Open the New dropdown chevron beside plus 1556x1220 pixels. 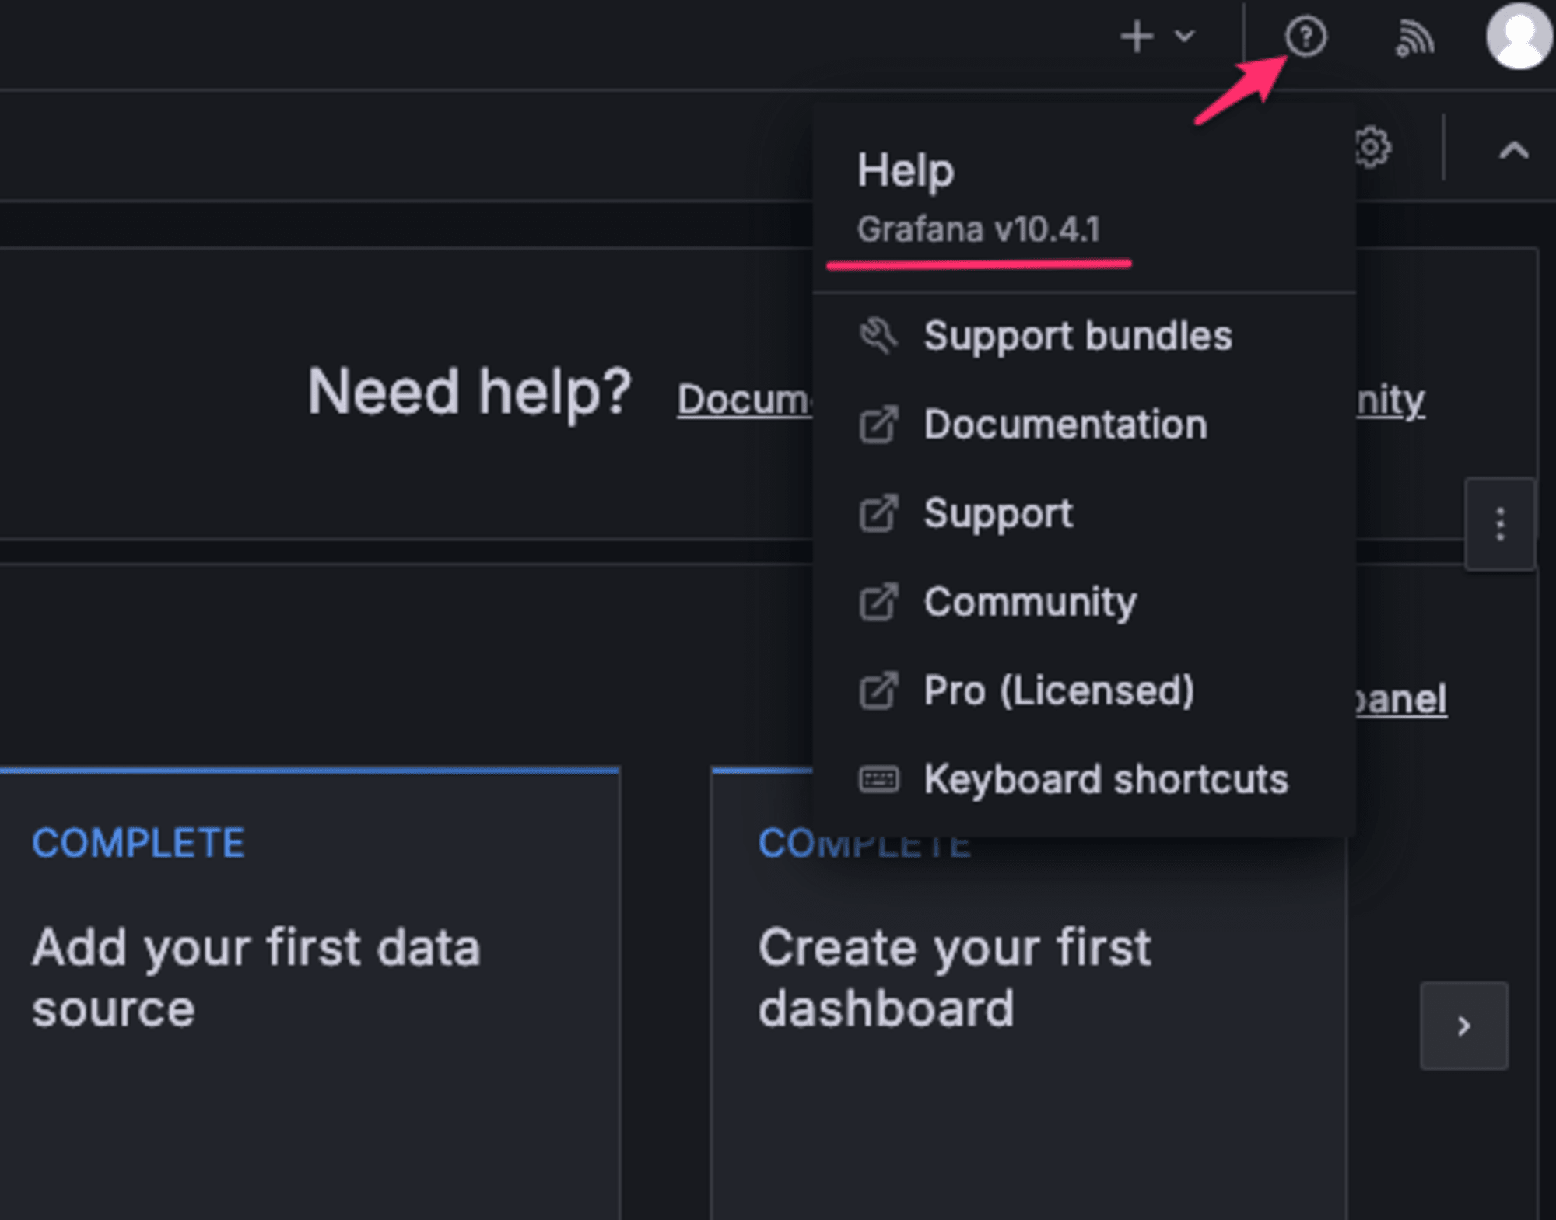(x=1184, y=37)
